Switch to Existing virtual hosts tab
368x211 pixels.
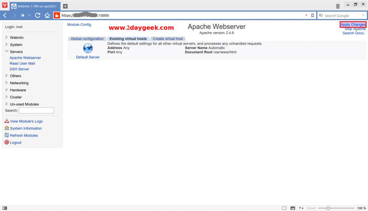[x=128, y=39]
